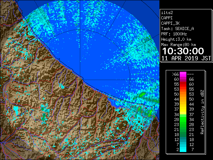Viewport: 213px width, 160px height.
Task: Click the Task: SEAICE_A line
Action: pos(177,29)
